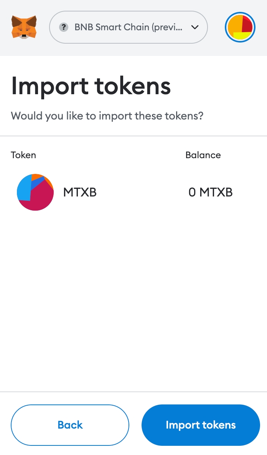The image size is (267, 455).
Task: Click the divider line below the subtitle
Action: (x=133, y=136)
